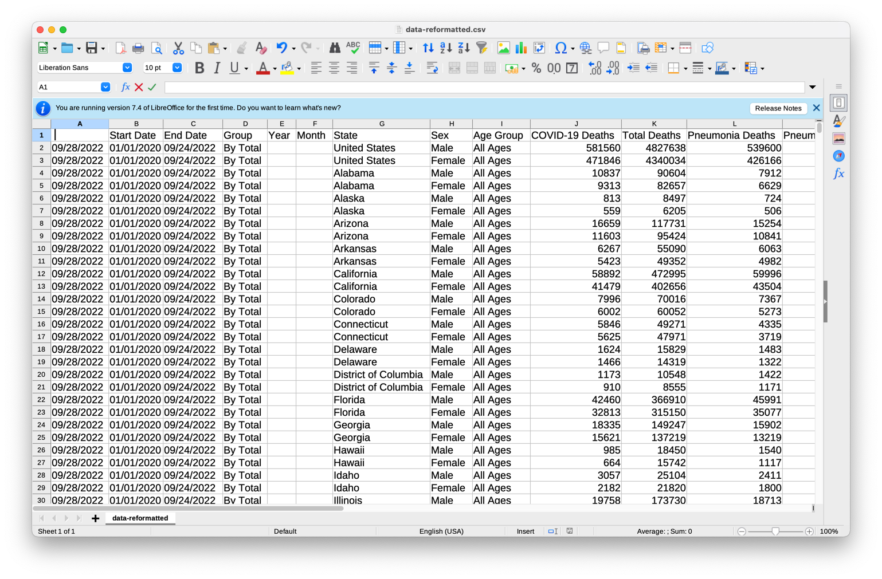Viewport: 882px width, 579px height.
Task: Open Print Preview icon
Action: click(156, 48)
